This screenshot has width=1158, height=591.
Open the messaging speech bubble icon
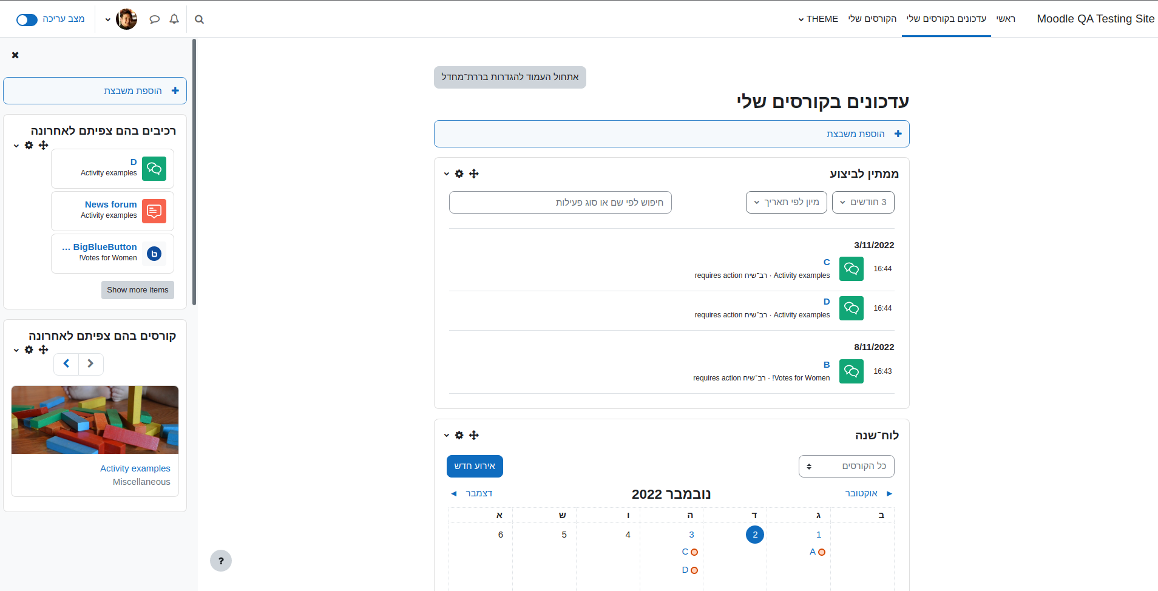(155, 19)
